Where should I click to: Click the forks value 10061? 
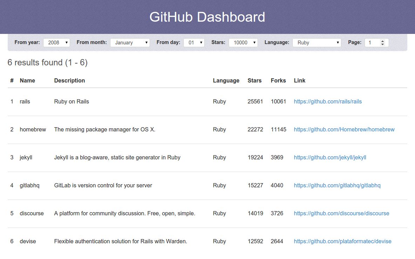pos(278,102)
